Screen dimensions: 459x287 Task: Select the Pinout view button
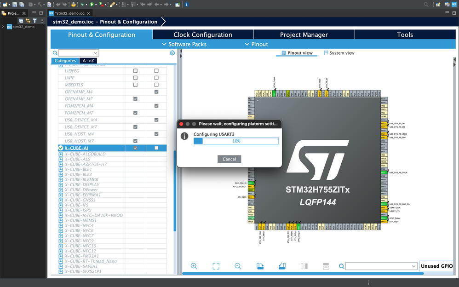[297, 53]
